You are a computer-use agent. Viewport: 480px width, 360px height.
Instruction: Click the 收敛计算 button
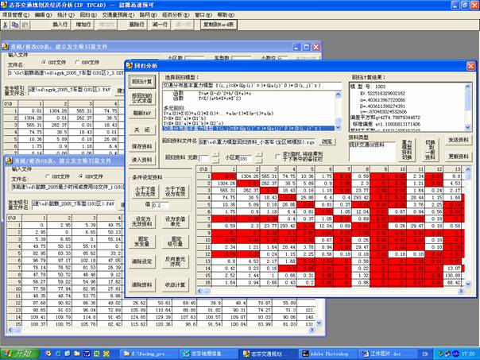point(175,285)
